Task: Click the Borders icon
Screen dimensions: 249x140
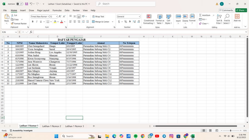Action: [x=48, y=22]
